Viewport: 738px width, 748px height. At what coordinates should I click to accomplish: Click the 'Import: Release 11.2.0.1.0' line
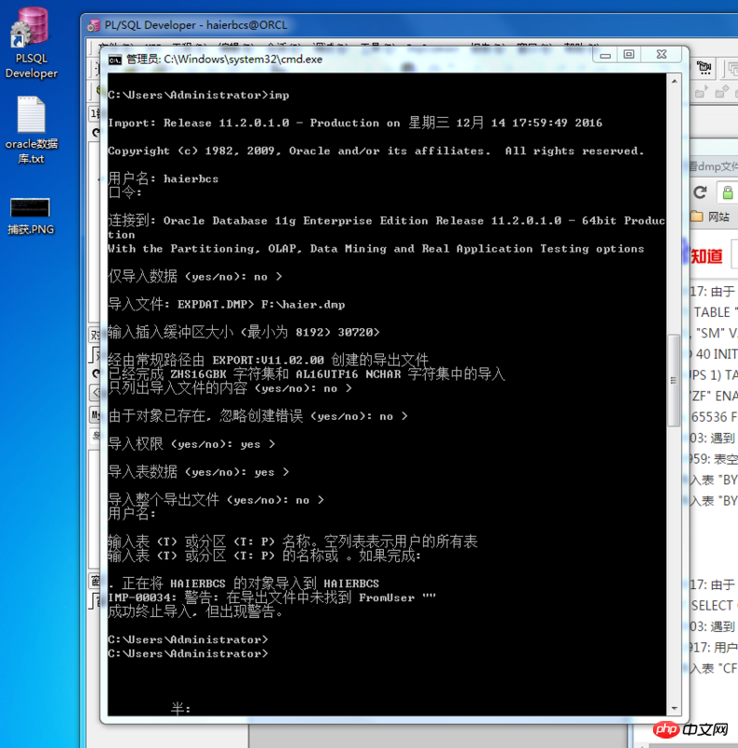pyautogui.click(x=355, y=122)
